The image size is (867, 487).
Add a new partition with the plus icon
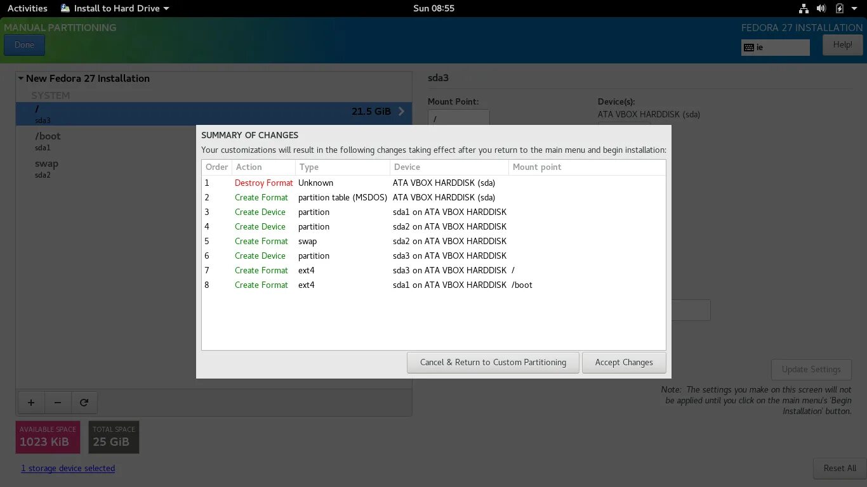coord(30,402)
